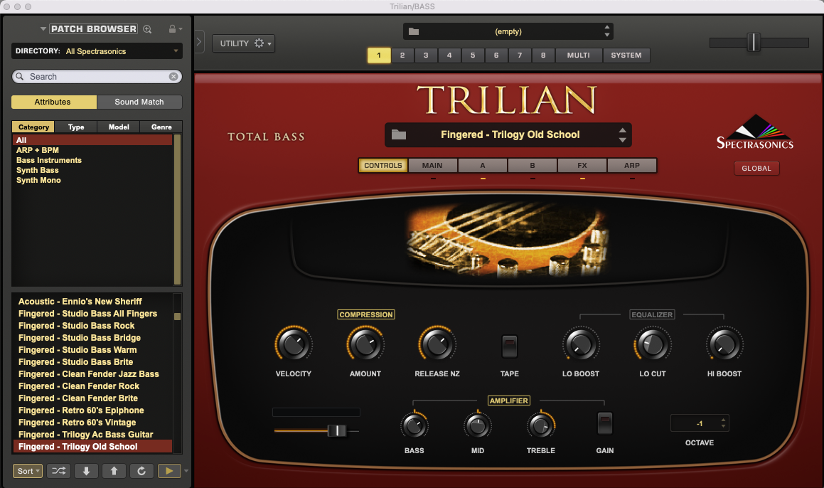Screen dimensions: 824x488
Task: Click the magnifier zoom icon beside Patch Browser
Action: (147, 29)
